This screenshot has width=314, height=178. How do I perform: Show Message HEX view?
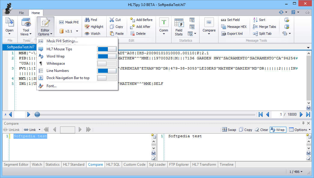pyautogui.click(x=234, y=27)
